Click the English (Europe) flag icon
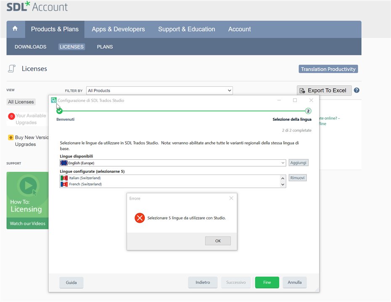The height and width of the screenshot is (302, 391). (x=64, y=163)
